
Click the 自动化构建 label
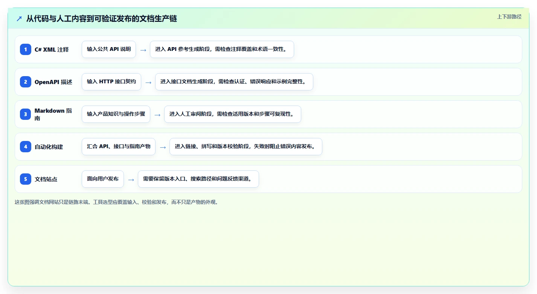(49, 147)
